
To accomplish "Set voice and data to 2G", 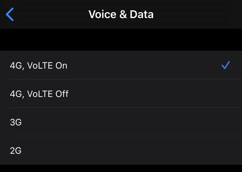I will pos(121,150).
